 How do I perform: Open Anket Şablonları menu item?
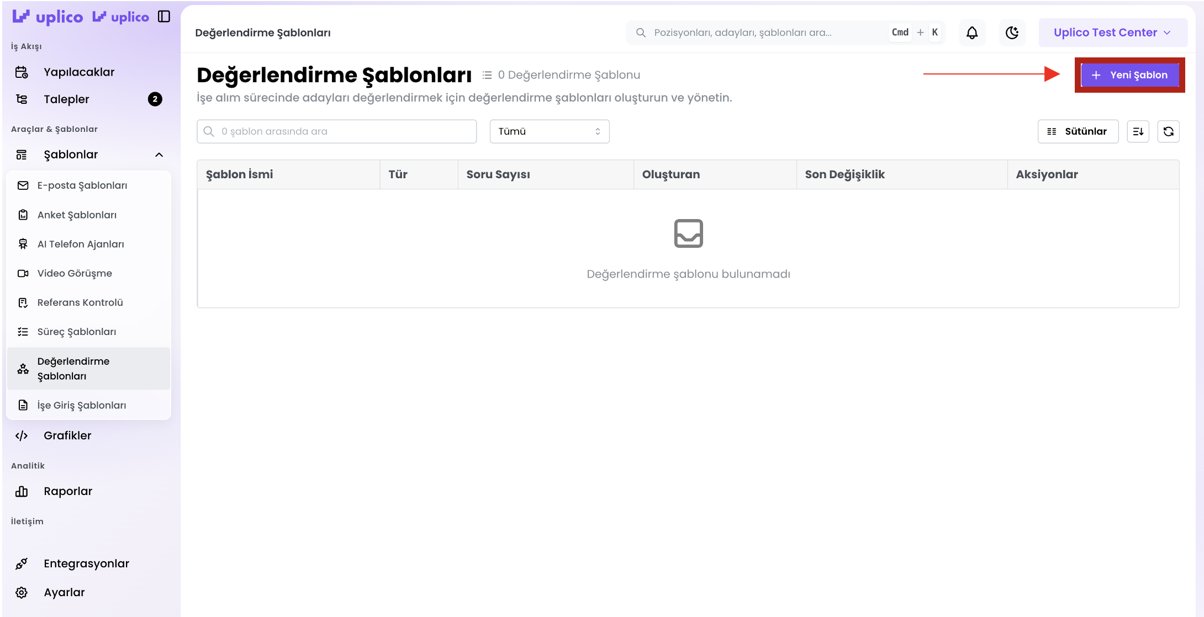(x=77, y=215)
